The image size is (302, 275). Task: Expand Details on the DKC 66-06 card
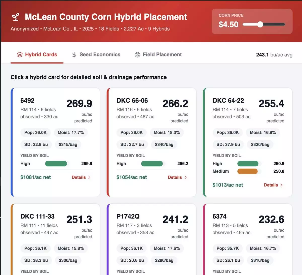[x=175, y=177]
